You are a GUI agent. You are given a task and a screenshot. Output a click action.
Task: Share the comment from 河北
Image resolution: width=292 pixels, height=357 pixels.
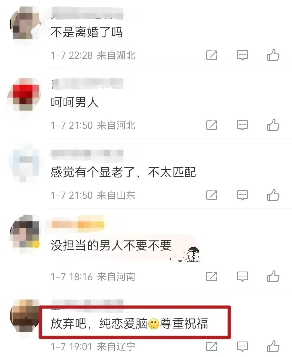pyautogui.click(x=212, y=125)
